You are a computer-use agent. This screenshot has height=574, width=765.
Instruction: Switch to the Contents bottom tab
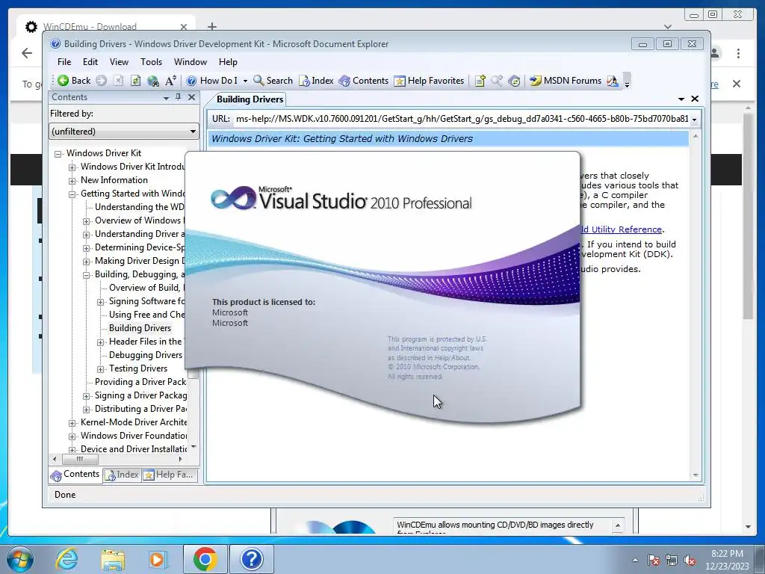pos(75,475)
